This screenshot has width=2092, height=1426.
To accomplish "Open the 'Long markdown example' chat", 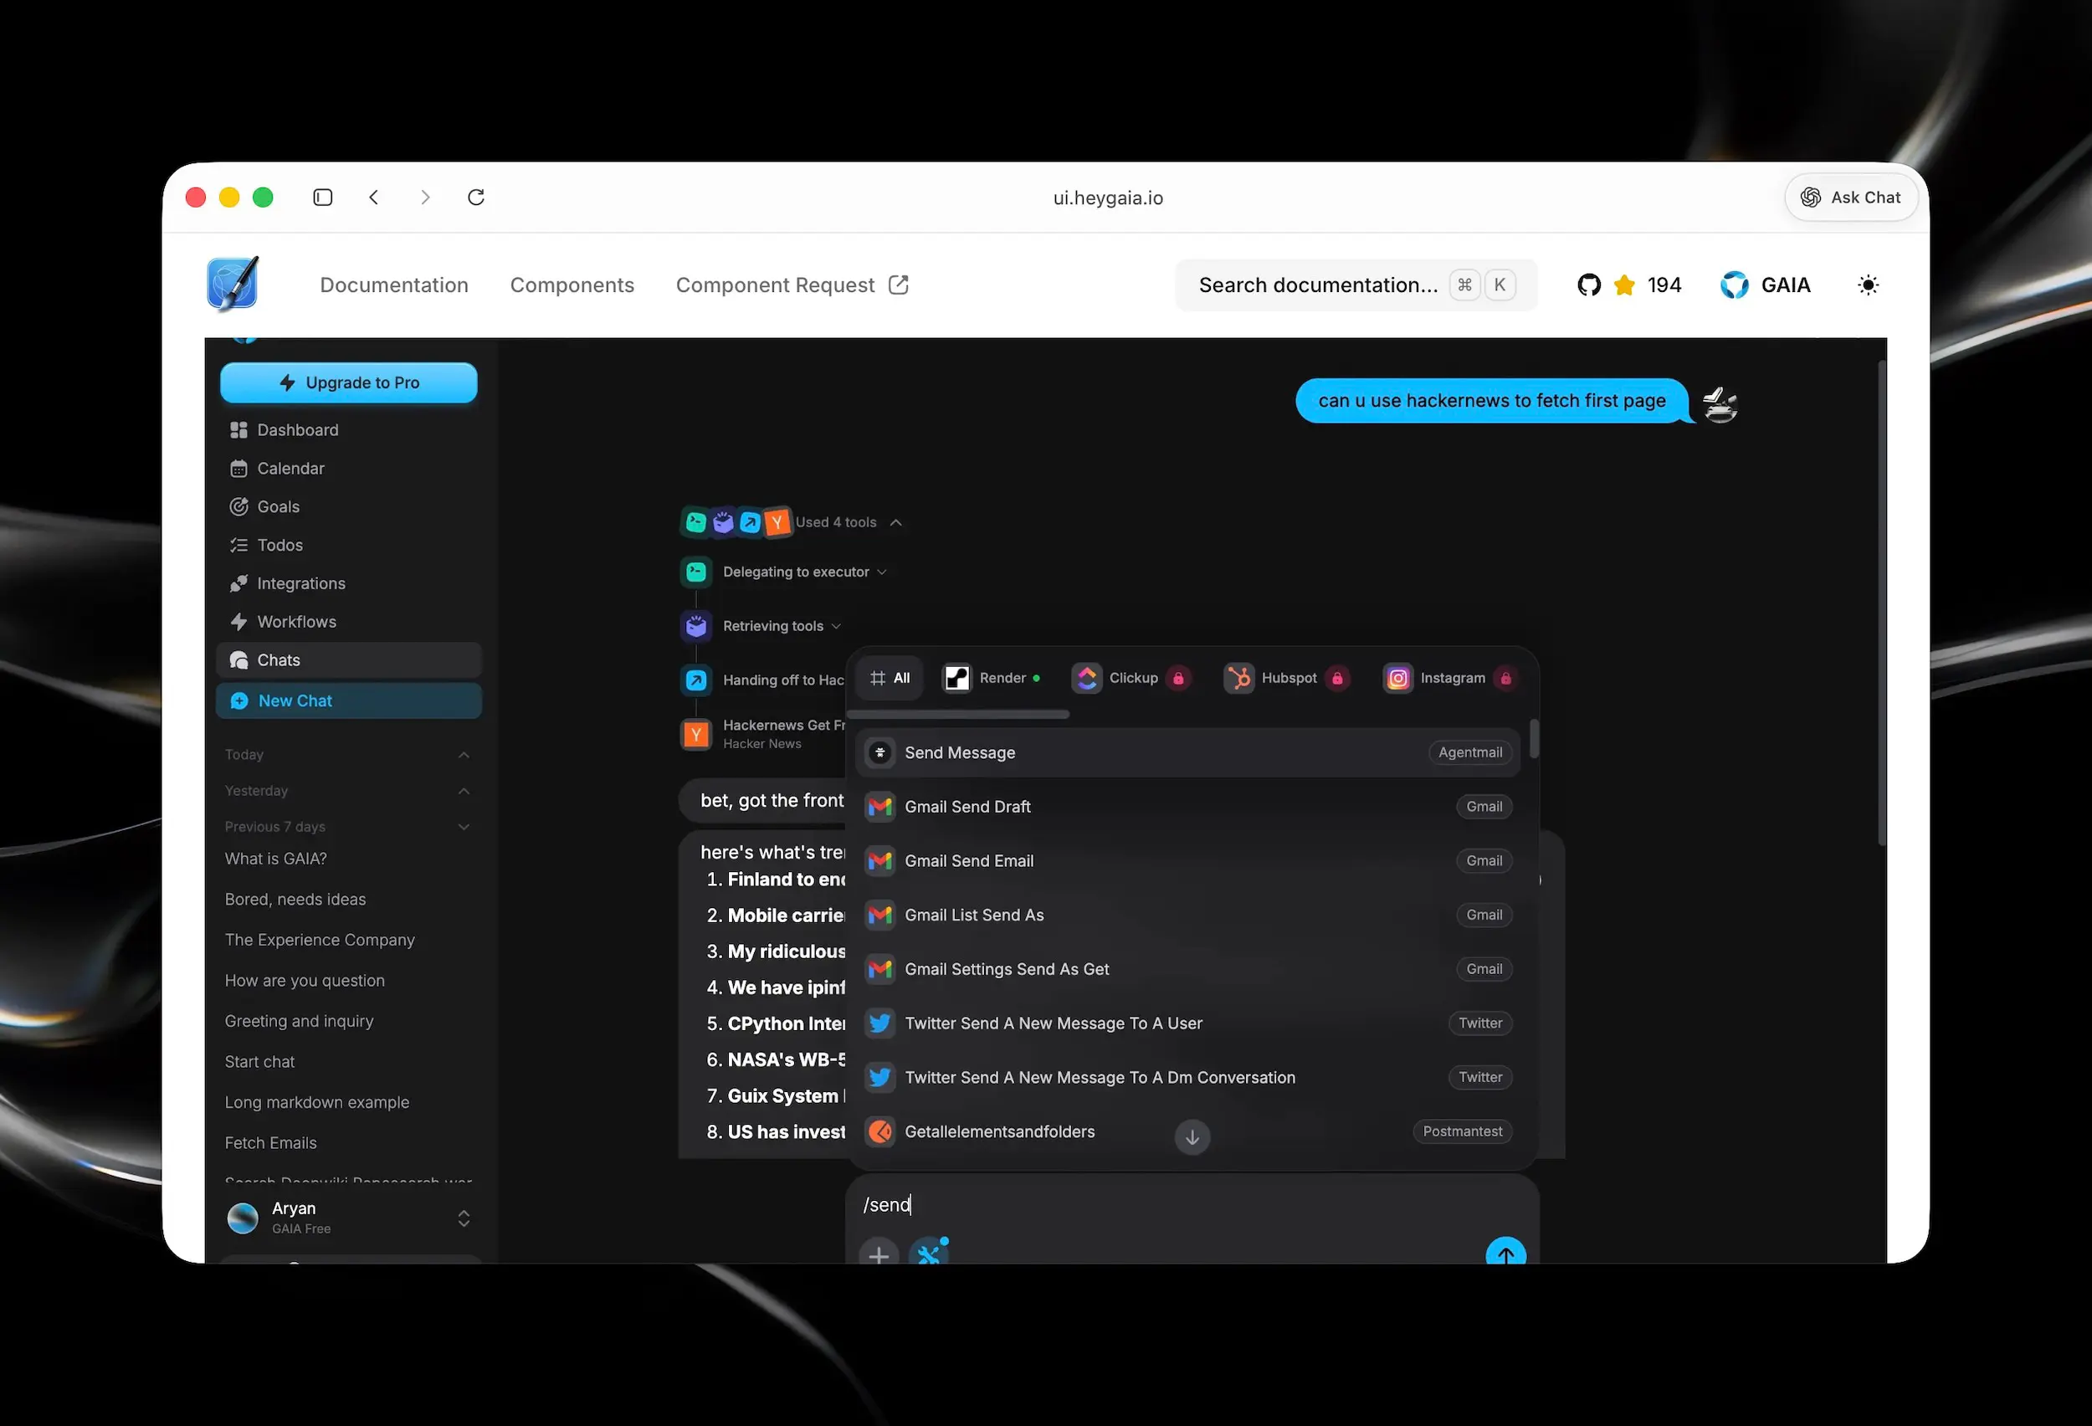I will [x=317, y=1102].
